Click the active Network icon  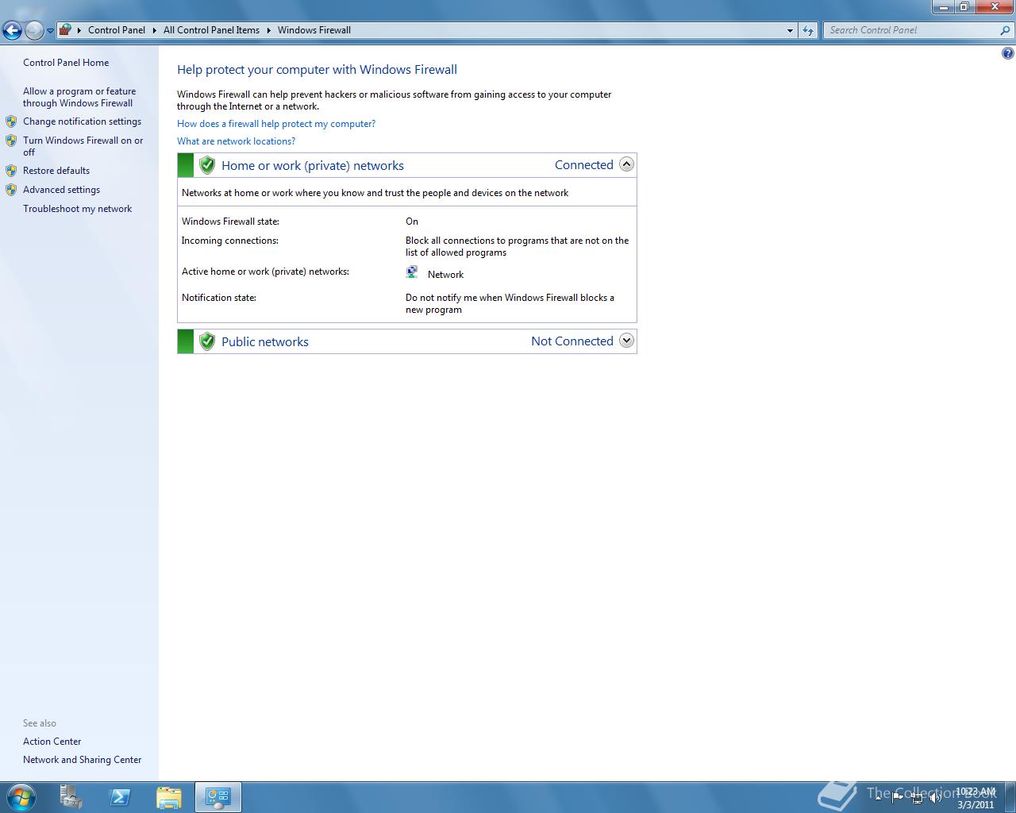(x=412, y=272)
